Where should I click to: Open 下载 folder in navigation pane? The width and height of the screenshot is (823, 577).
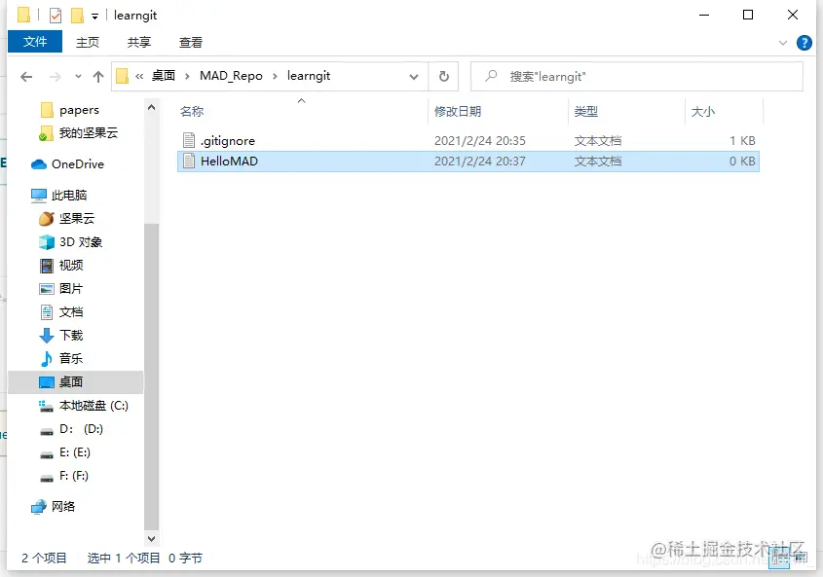click(x=71, y=335)
